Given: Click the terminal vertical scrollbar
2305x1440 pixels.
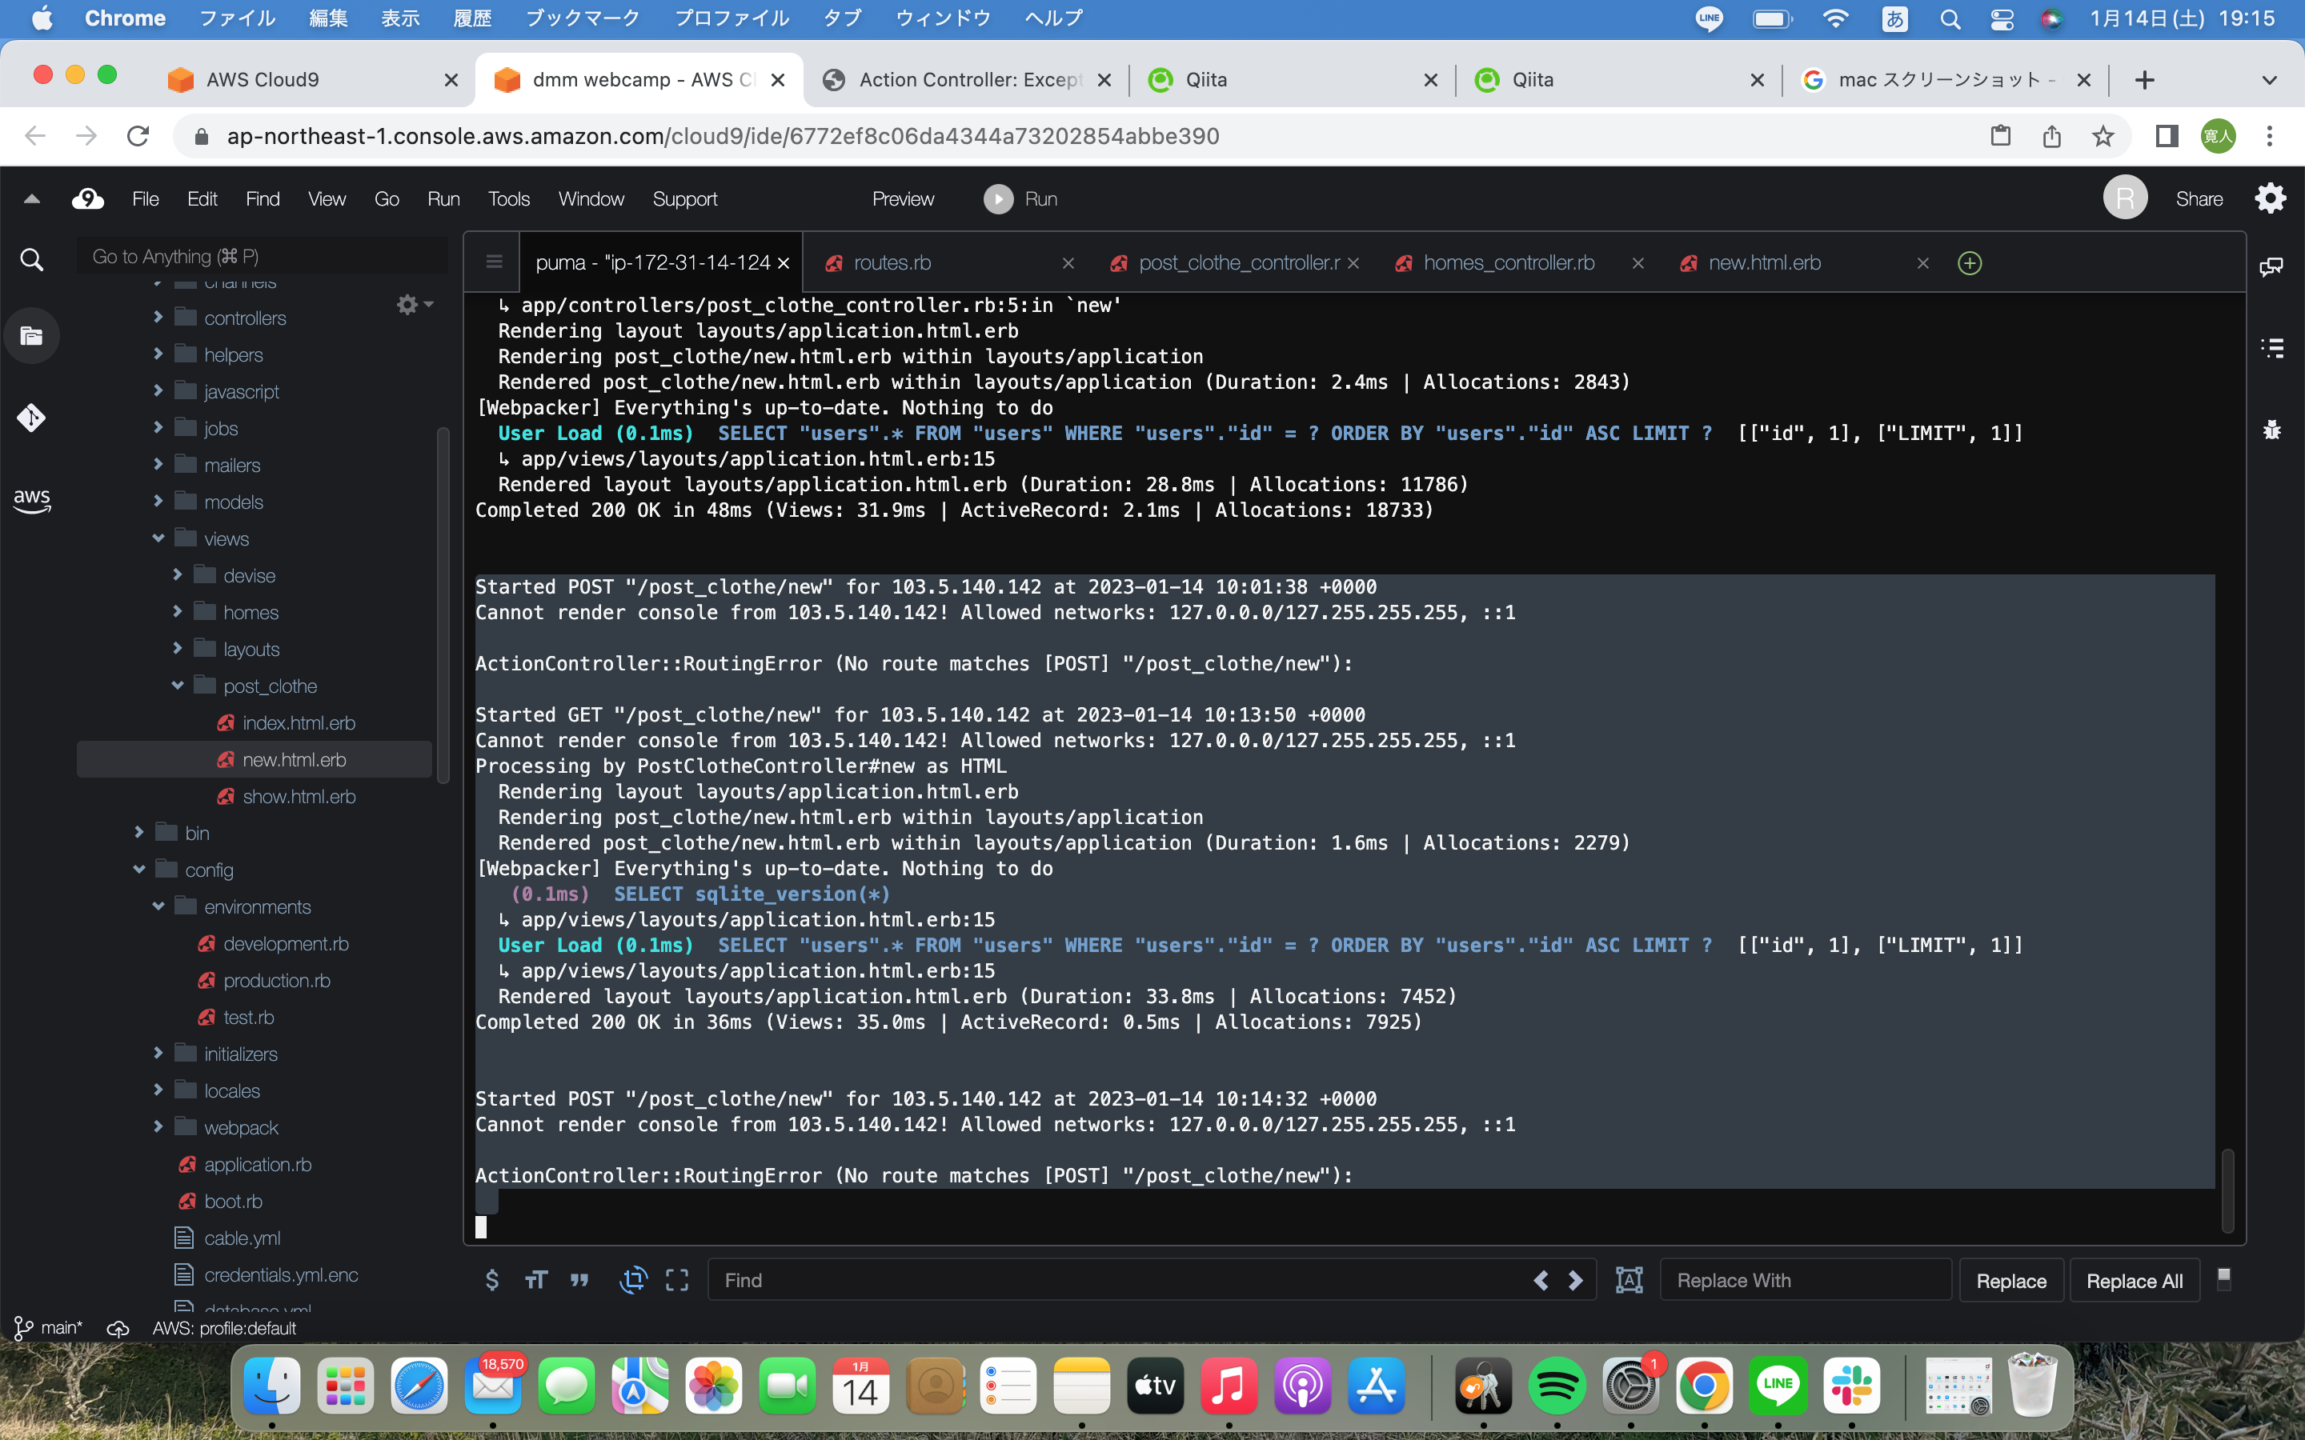Looking at the screenshot, I should [x=2228, y=1190].
